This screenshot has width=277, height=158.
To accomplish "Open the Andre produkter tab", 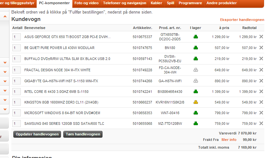I will pos(222,3).
